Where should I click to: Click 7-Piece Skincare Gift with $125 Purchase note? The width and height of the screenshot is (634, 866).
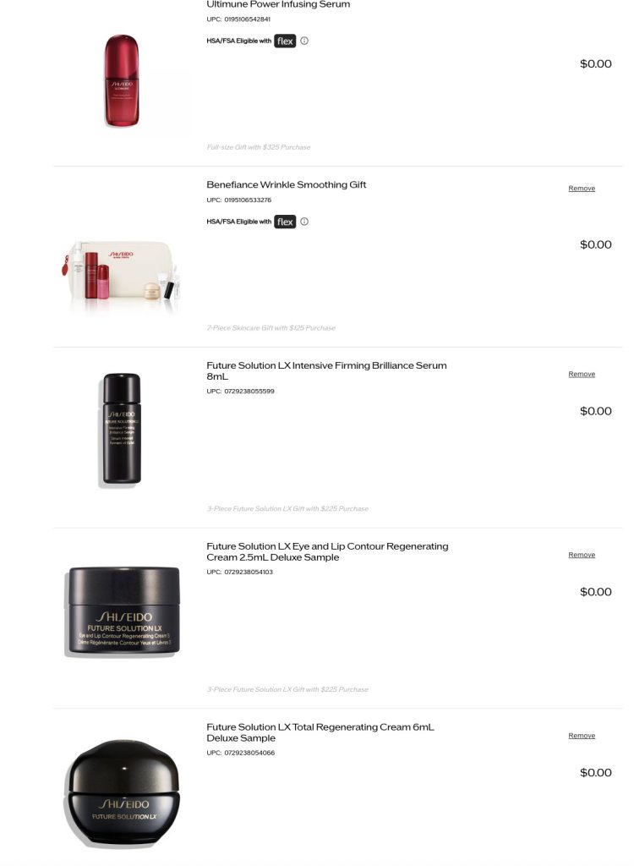coord(271,328)
